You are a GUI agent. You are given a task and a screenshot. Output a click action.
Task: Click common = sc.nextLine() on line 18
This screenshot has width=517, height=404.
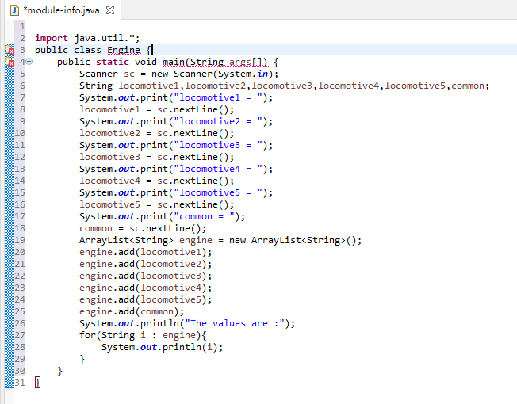143,228
